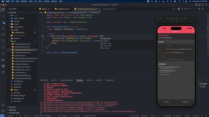This screenshot has width=209, height=117.
Task: Click Prettier in status bar
Action: (196, 116)
